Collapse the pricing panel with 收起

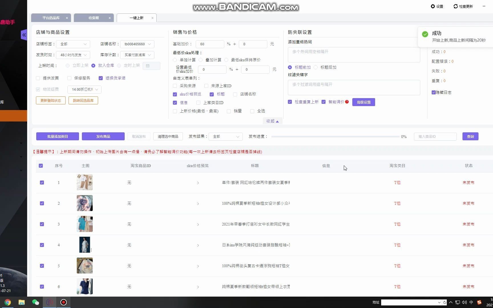(272, 121)
